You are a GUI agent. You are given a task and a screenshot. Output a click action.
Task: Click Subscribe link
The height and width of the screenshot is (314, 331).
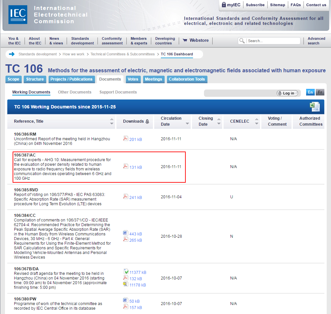pos(255,5)
